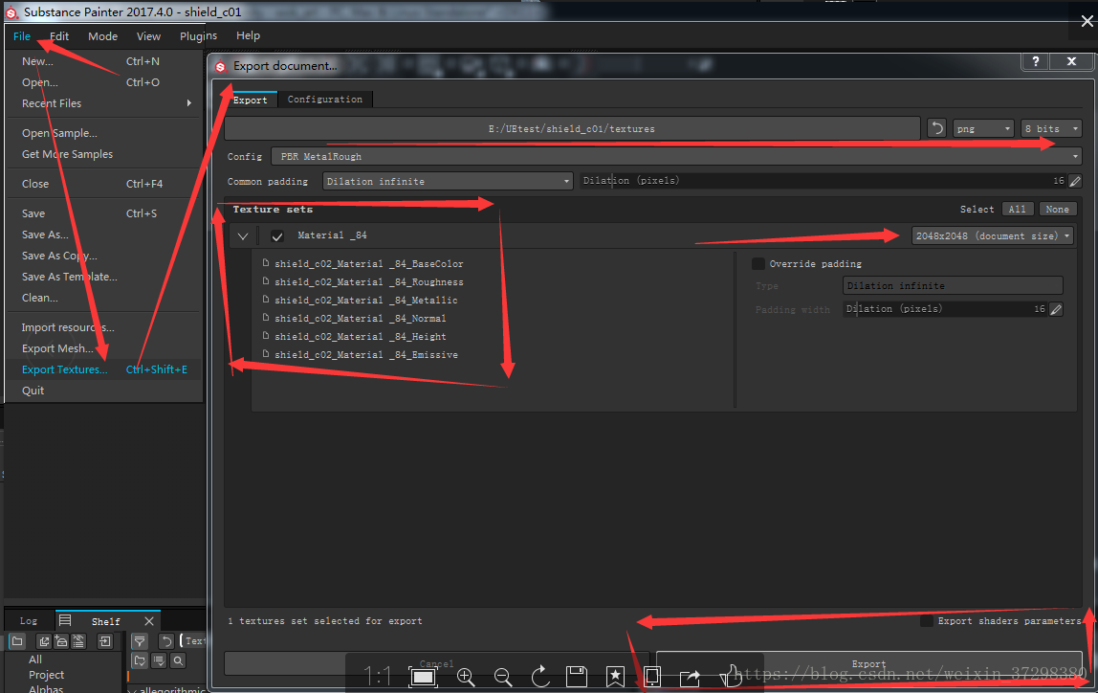Open the Edit menu

pyautogui.click(x=59, y=35)
